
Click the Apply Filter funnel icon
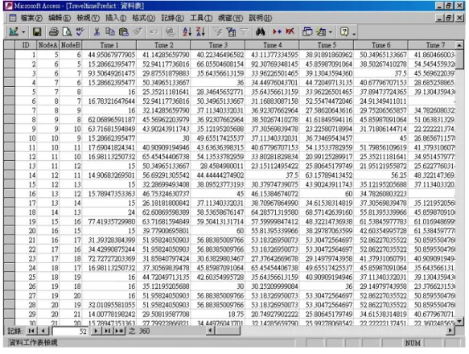244,31
